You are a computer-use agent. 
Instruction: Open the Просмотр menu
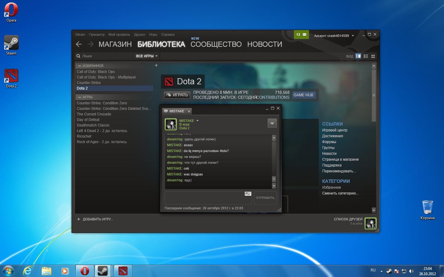click(97, 34)
